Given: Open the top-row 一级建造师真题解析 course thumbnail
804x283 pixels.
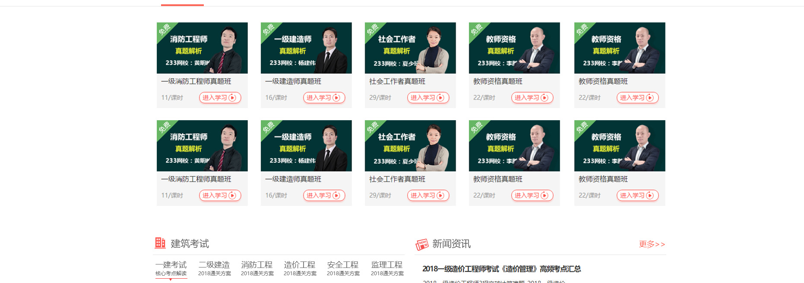Looking at the screenshot, I should [306, 48].
